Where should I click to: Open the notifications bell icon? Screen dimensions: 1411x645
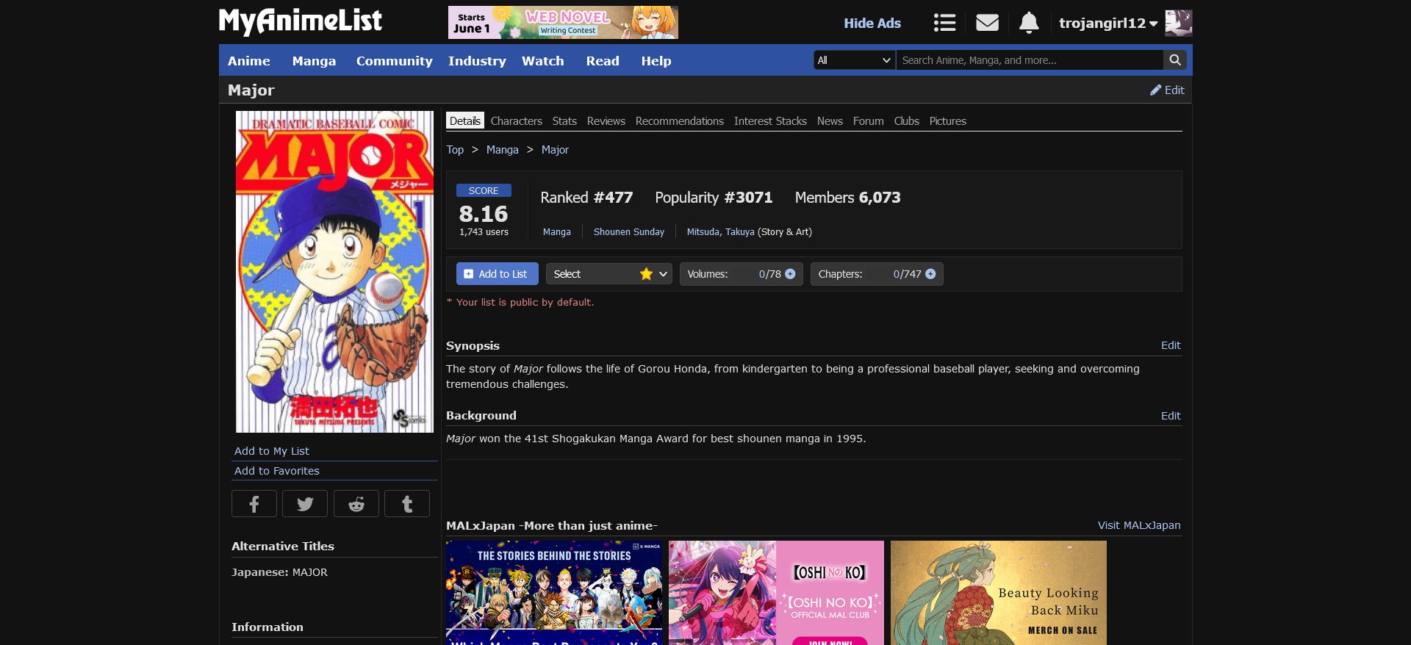pos(1029,23)
